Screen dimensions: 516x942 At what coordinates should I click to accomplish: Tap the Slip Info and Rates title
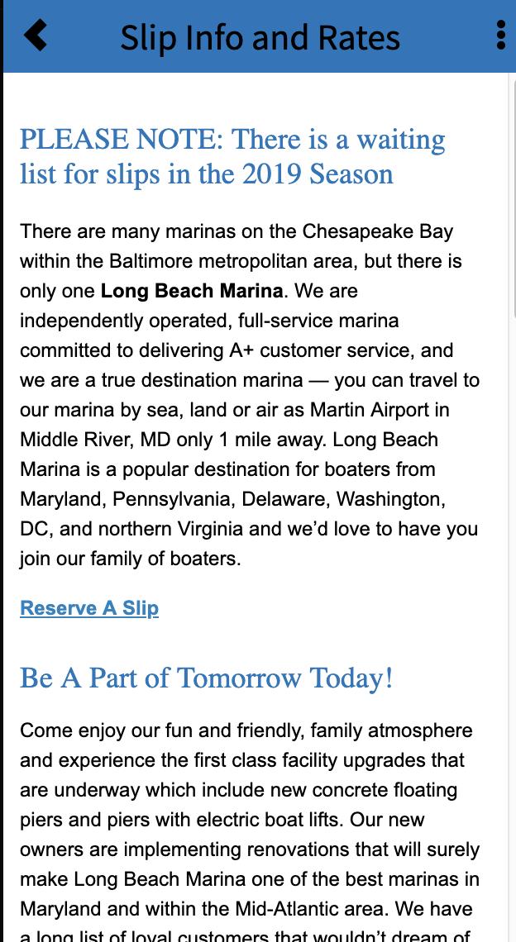[x=260, y=38]
